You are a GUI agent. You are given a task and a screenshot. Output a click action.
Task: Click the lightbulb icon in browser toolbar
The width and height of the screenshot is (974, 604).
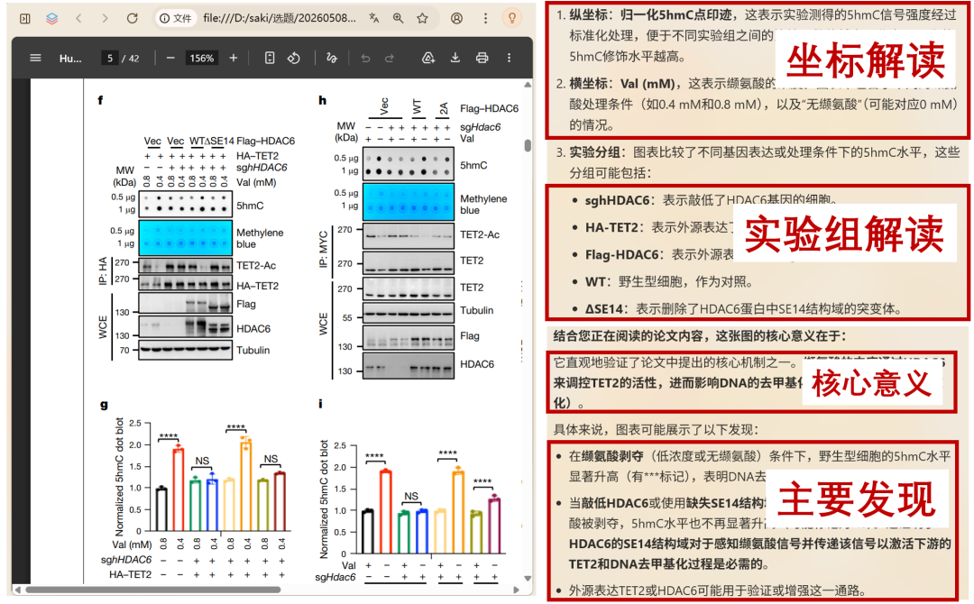click(x=512, y=18)
